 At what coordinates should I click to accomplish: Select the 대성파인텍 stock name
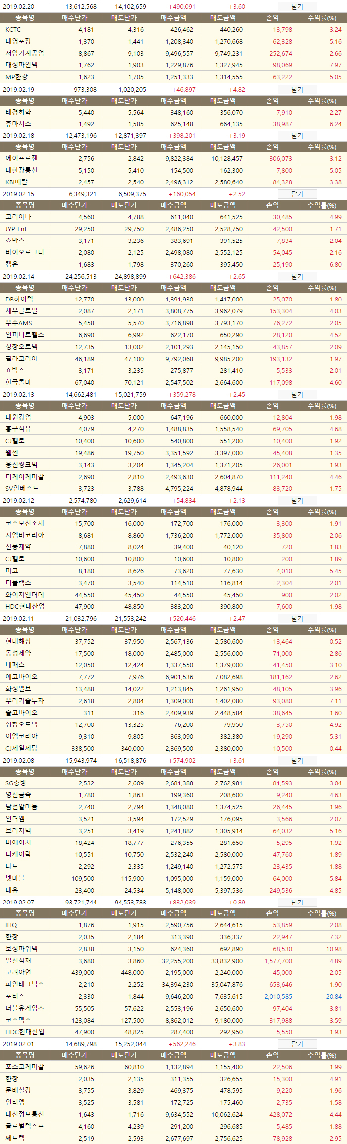click(21, 65)
